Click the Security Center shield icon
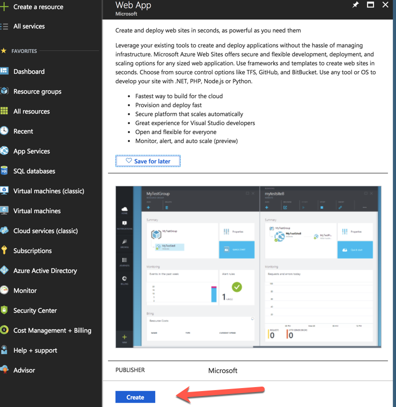Viewport: 396px width, 407px height. (4, 310)
